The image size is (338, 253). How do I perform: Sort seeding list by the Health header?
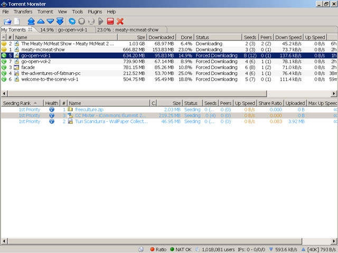[52, 103]
